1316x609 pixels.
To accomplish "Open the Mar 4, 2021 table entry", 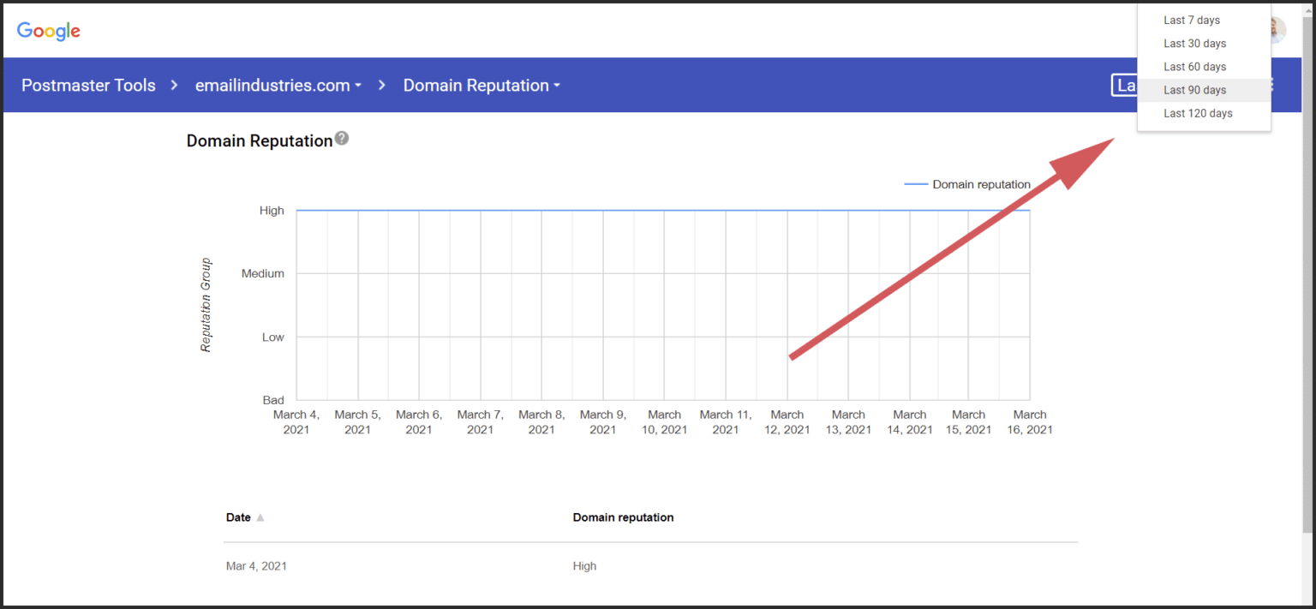I will click(256, 565).
